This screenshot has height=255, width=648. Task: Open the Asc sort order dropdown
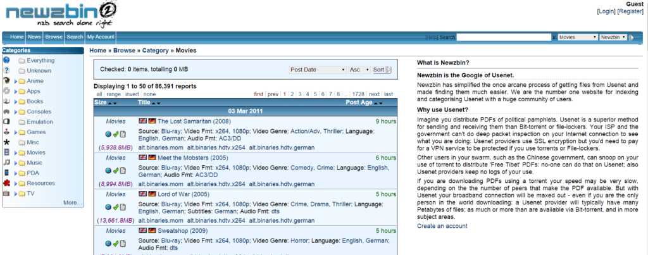click(359, 70)
